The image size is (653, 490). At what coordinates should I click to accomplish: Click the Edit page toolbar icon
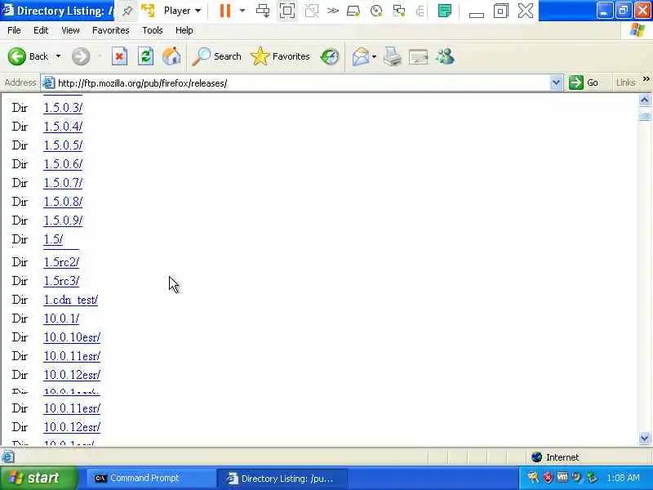(419, 57)
